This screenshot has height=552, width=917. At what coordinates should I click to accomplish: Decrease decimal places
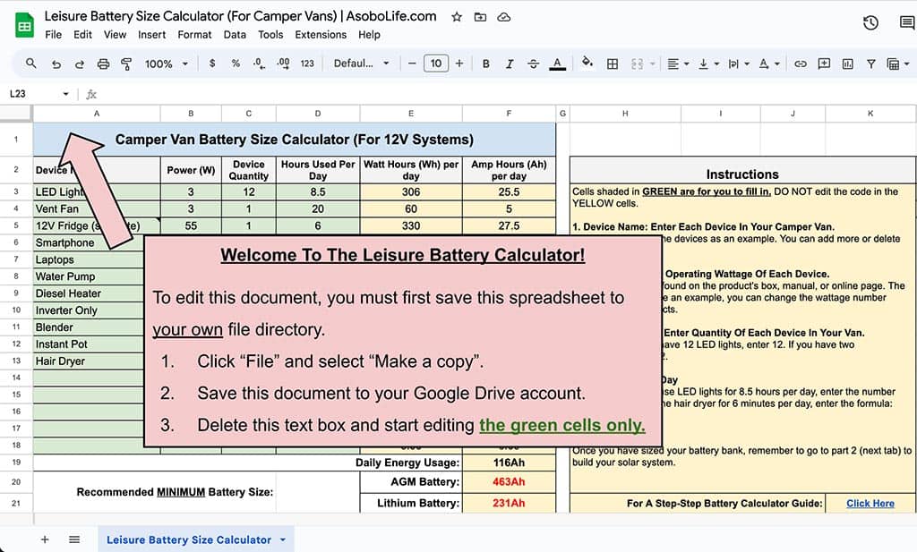[x=259, y=64]
